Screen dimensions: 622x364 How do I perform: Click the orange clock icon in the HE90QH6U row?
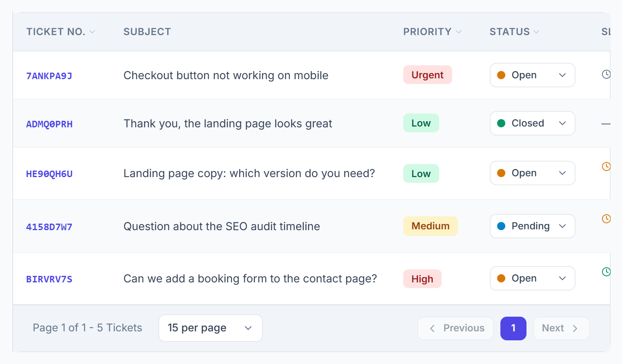[x=606, y=166]
